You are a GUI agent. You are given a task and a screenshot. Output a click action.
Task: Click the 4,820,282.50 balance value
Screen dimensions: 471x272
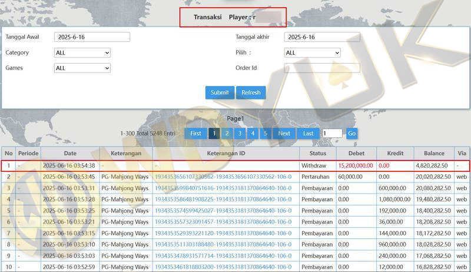click(432, 165)
